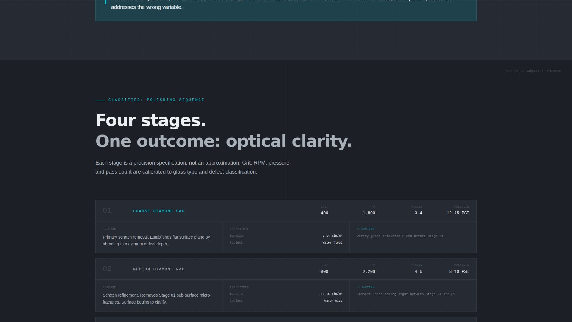Click the passes value 3–4

[x=418, y=213]
